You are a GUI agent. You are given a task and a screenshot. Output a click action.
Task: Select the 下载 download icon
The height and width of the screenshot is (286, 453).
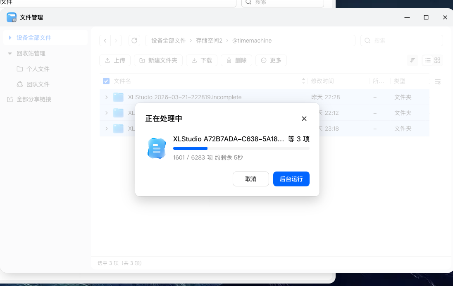[x=194, y=60]
